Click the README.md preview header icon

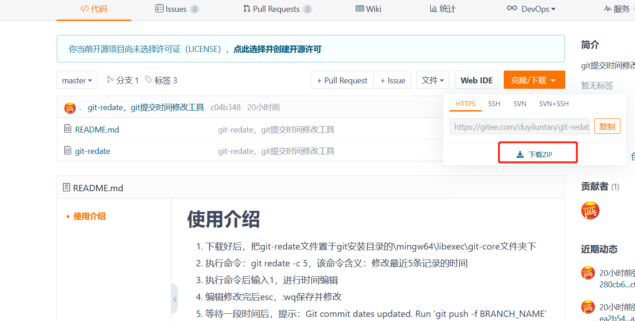[x=67, y=187]
